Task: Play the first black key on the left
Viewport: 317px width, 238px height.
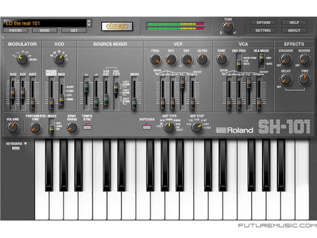Action: pyautogui.click(x=49, y=165)
